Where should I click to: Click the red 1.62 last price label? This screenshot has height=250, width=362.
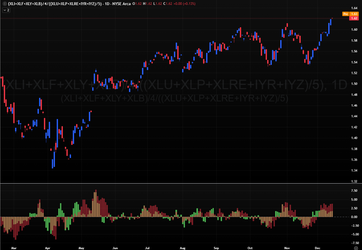(354, 18)
